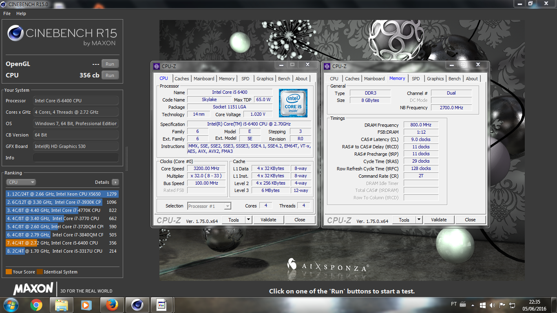Screen dimensions: 557x313
Task: Open Mainboard tab in left CPU-Z window
Action: click(204, 79)
